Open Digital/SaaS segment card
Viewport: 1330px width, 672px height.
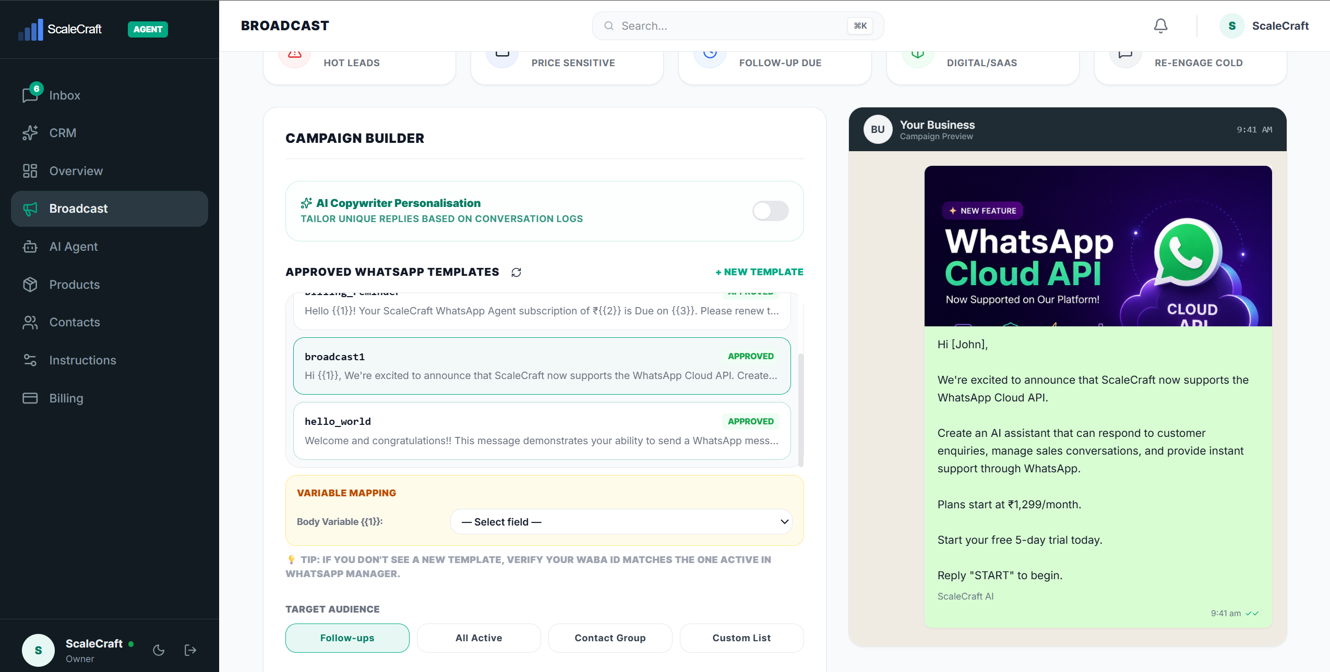click(x=983, y=67)
